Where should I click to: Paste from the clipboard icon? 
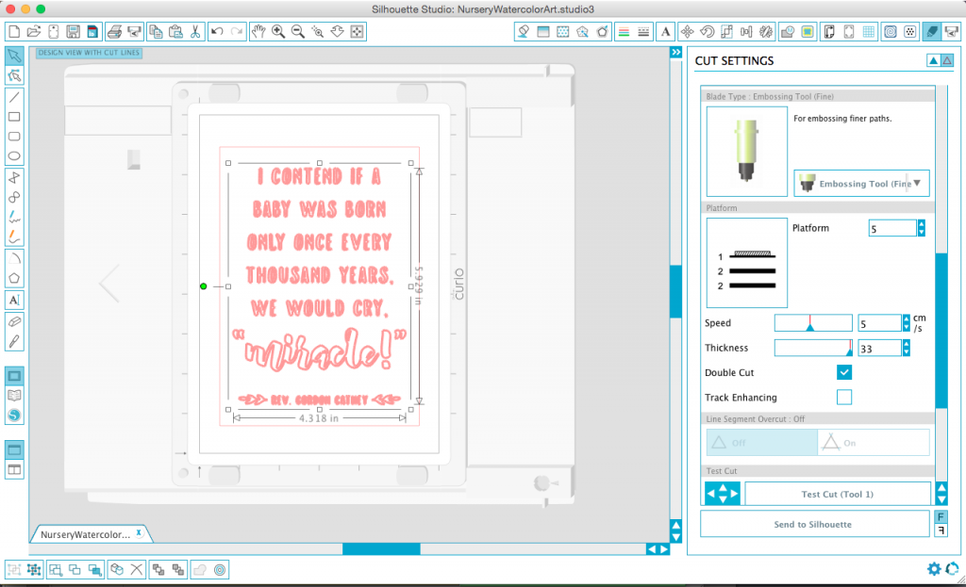pyautogui.click(x=175, y=31)
